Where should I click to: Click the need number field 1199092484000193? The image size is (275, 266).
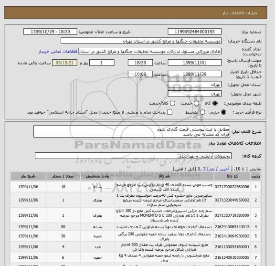(x=194, y=32)
